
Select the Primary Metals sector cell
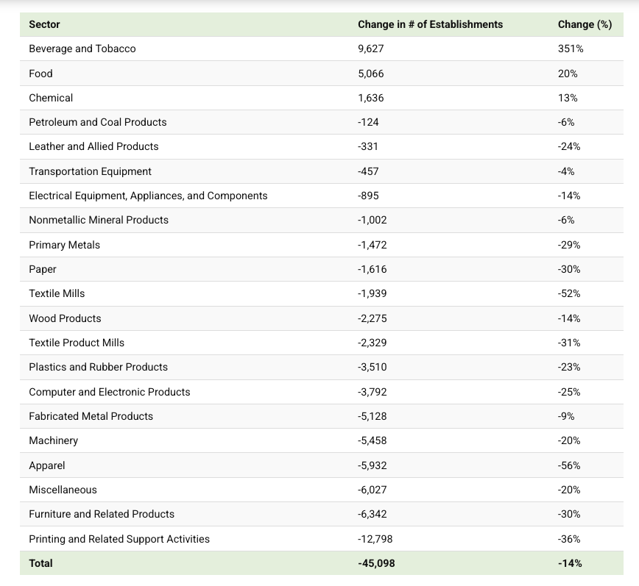[x=64, y=245]
